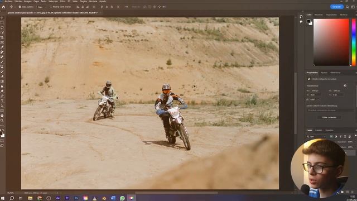Select the Lasso tool
The width and height of the screenshot is (357, 201).
[2, 27]
